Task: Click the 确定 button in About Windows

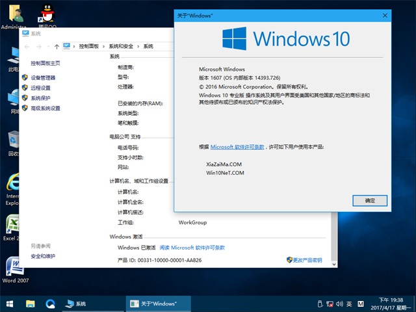Action: 370,200
